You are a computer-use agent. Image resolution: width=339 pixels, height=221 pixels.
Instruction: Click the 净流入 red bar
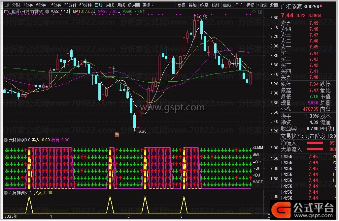315,143
